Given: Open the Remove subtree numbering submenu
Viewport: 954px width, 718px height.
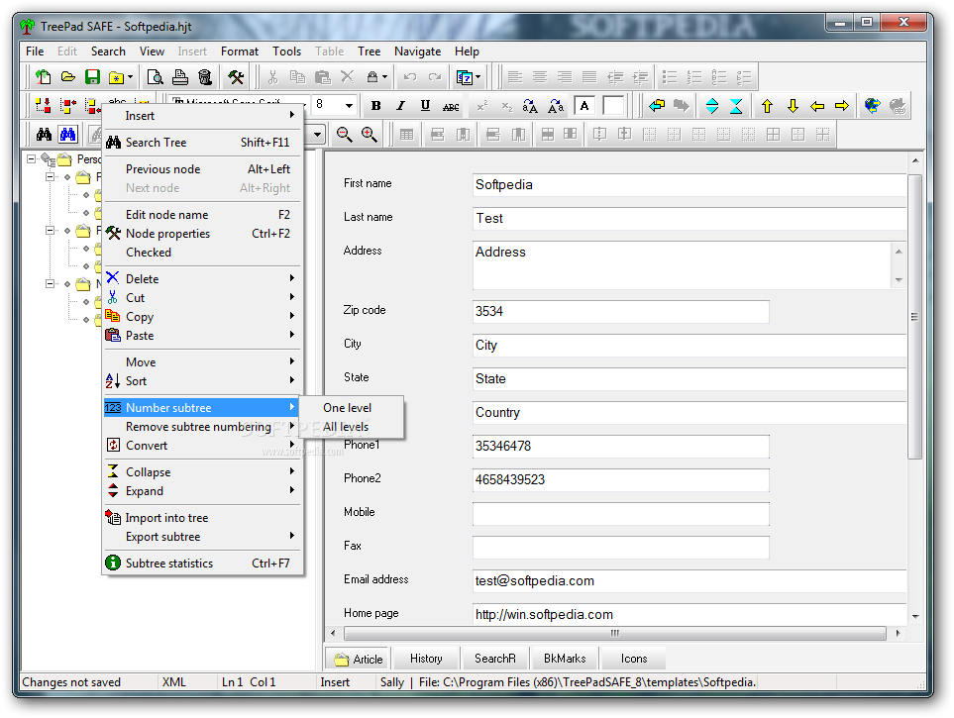Looking at the screenshot, I should (203, 427).
